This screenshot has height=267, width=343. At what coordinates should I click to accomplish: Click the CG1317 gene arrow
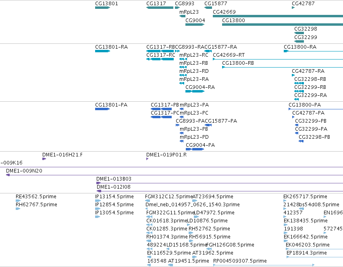click(160, 8)
